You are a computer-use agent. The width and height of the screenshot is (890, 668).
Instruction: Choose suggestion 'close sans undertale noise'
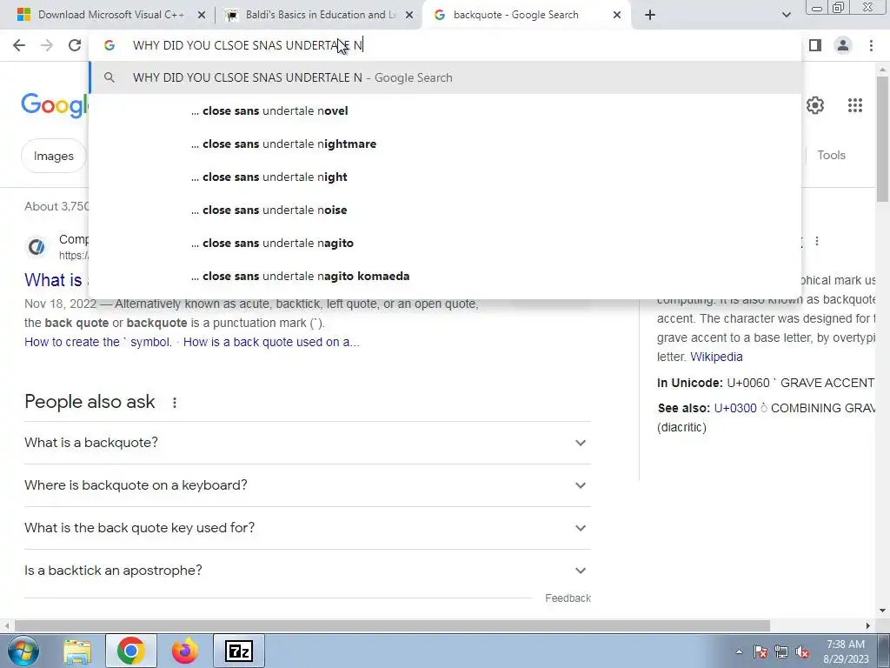click(x=445, y=210)
